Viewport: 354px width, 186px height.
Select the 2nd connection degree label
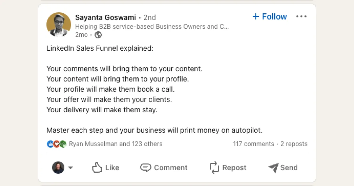[150, 17]
